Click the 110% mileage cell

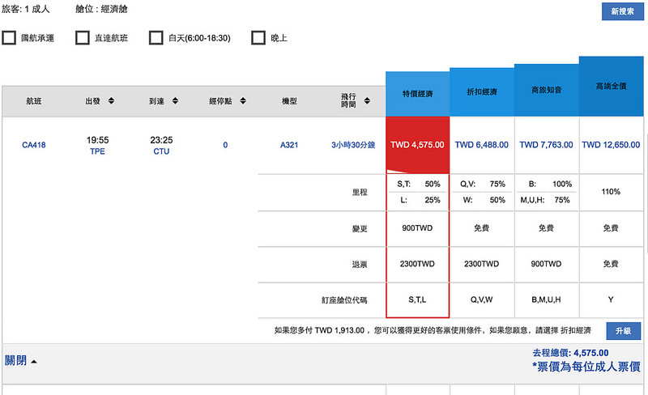coord(611,192)
